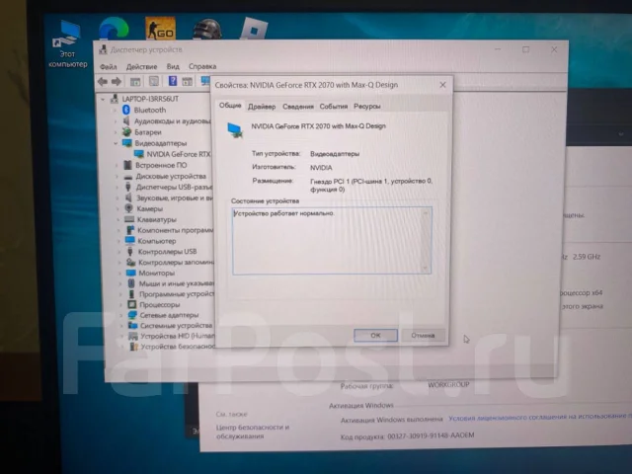This screenshot has width=632, height=474.
Task: Switch to the Ресурсы tab
Action: point(366,107)
